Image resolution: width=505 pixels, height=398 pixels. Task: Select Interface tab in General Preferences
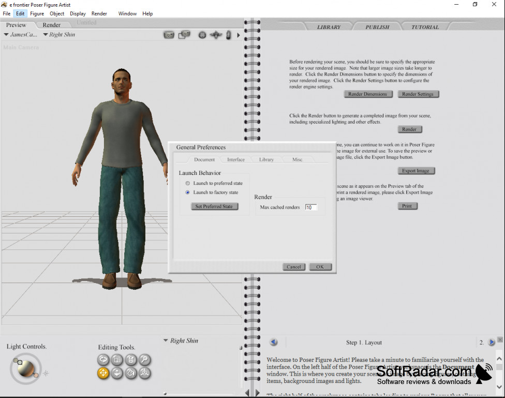(x=236, y=159)
